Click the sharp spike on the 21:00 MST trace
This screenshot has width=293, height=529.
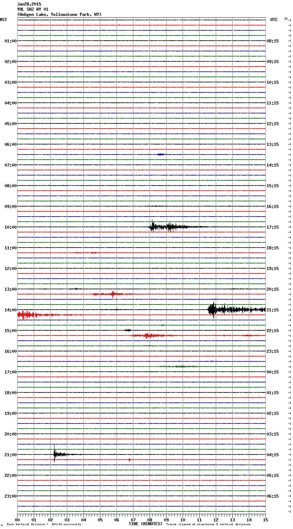tap(54, 454)
